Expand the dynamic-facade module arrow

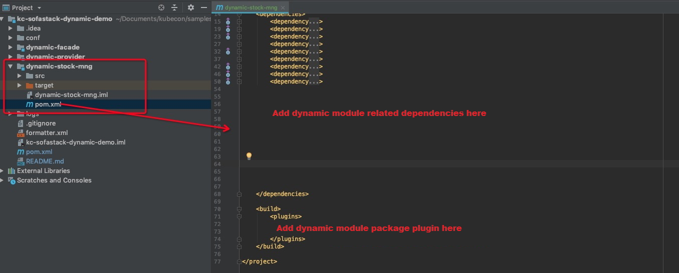[x=11, y=47]
